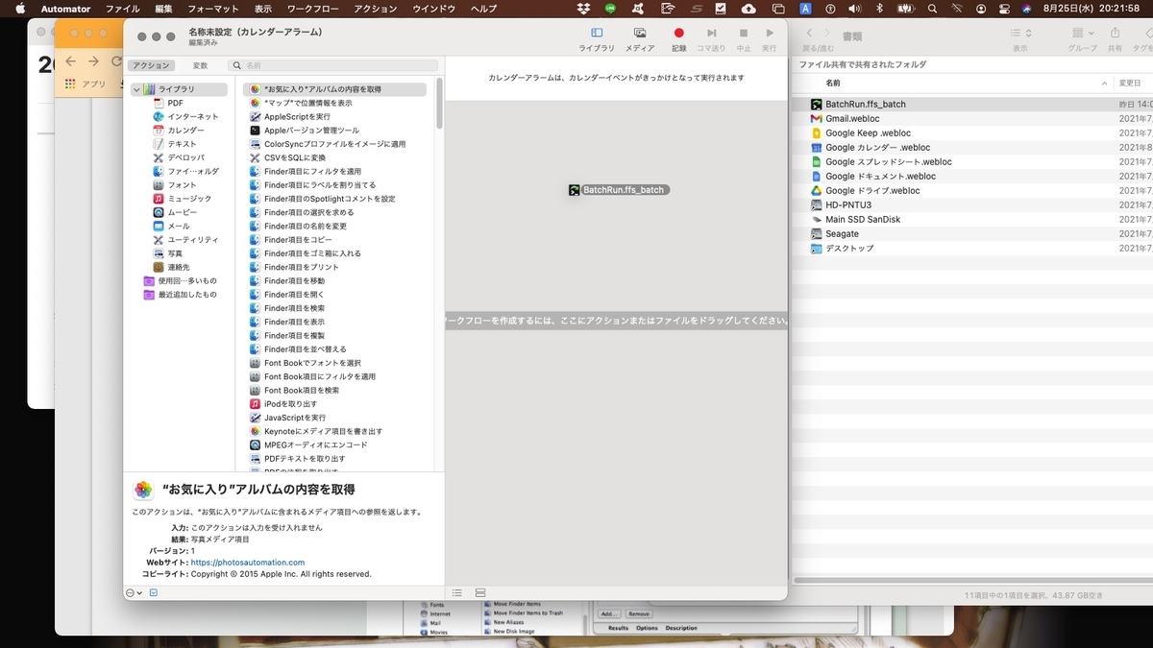
Task: Click the 中止 stop button
Action: click(x=744, y=38)
